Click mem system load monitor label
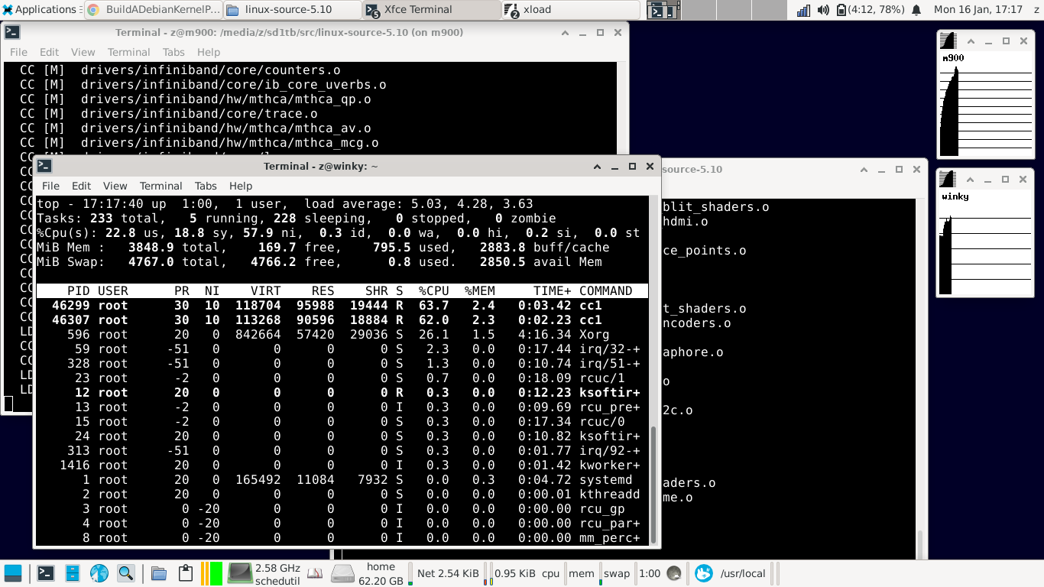The width and height of the screenshot is (1044, 587). (x=582, y=573)
